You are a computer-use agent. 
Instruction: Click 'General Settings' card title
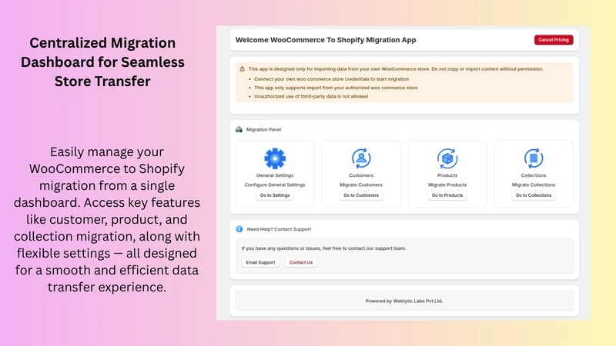275,175
